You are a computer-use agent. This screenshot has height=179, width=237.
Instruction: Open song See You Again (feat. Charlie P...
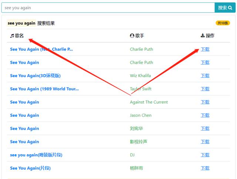coord(41,49)
